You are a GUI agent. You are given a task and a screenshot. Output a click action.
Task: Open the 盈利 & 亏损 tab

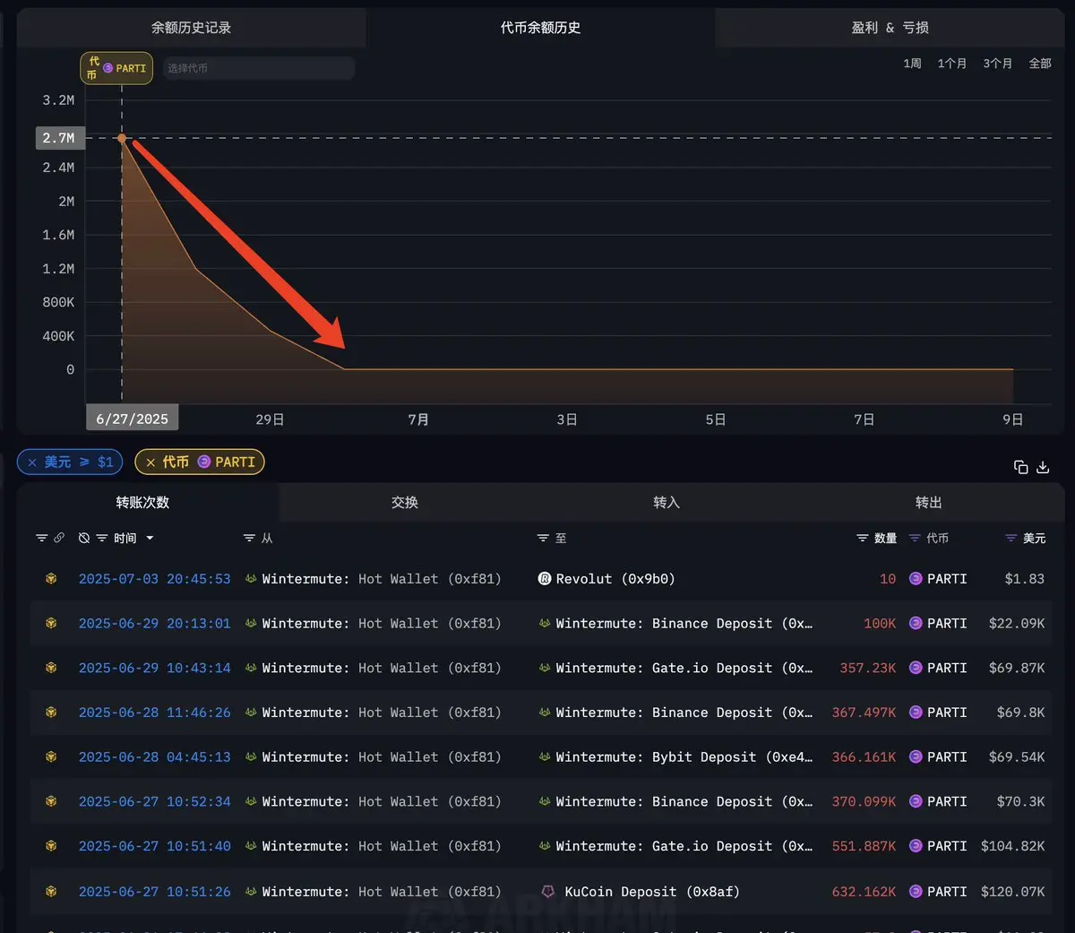click(890, 28)
